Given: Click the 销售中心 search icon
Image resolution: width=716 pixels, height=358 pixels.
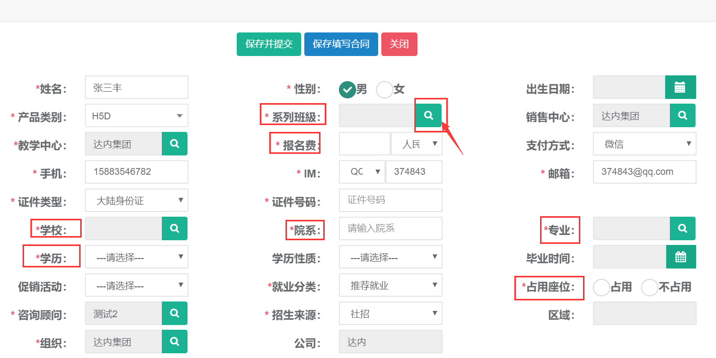Looking at the screenshot, I should [x=682, y=116].
